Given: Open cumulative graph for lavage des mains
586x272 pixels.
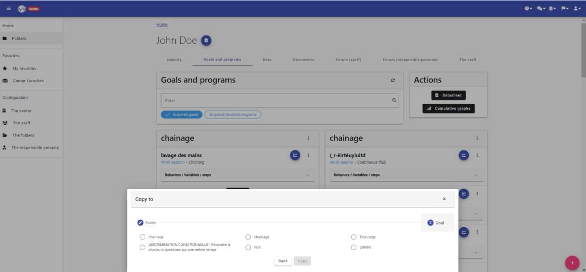Looking at the screenshot, I should tap(295, 155).
